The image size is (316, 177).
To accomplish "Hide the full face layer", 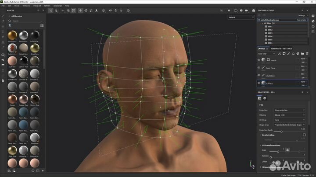I will click(x=259, y=83).
